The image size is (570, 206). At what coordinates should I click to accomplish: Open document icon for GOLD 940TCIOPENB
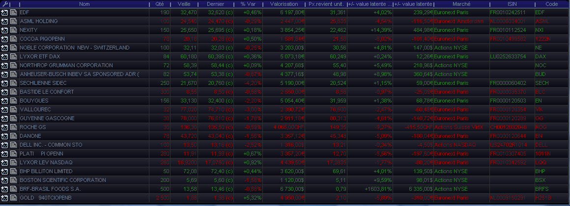click(x=14, y=198)
